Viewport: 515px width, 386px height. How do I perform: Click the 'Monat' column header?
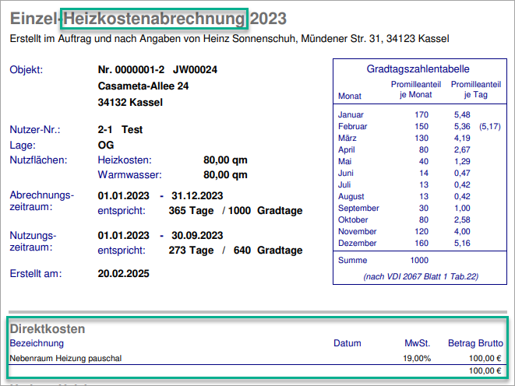pyautogui.click(x=350, y=96)
